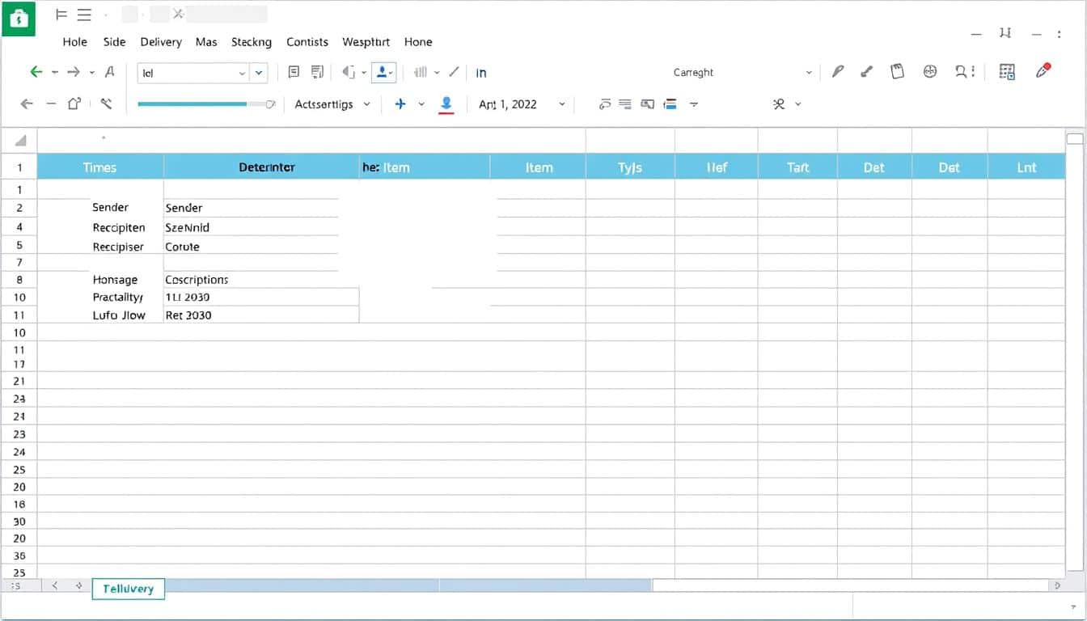Click the green back arrow icon
1087x621 pixels.
click(x=36, y=72)
